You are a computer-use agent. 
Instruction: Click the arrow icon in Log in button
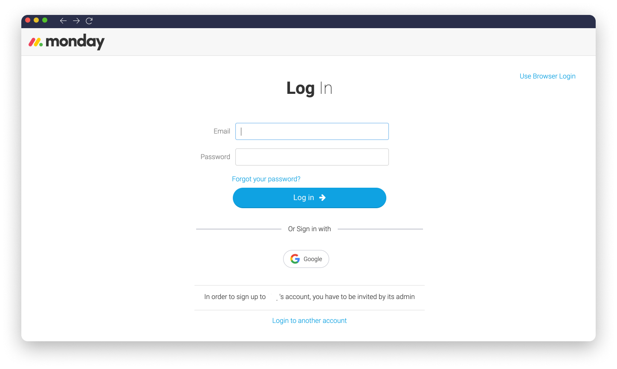point(322,198)
